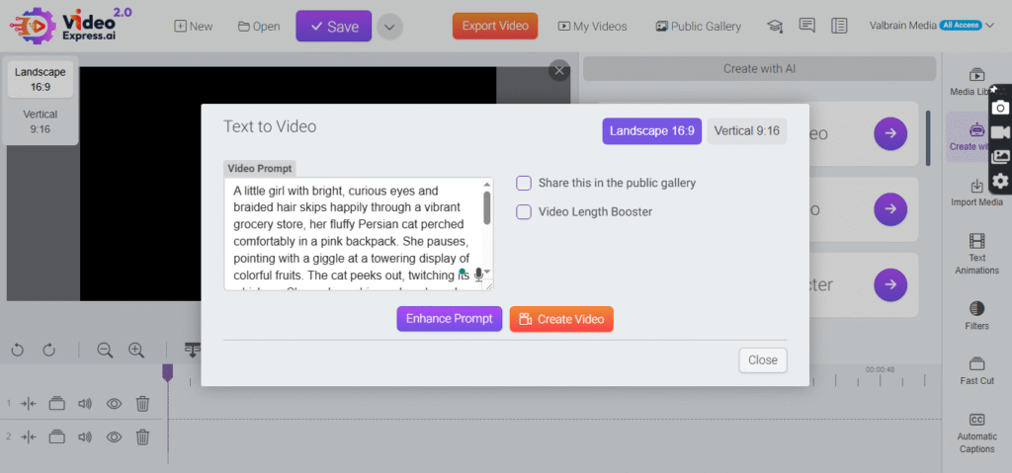Click the Enhance Prompt button
Viewport: 1012px width, 473px height.
tap(451, 319)
